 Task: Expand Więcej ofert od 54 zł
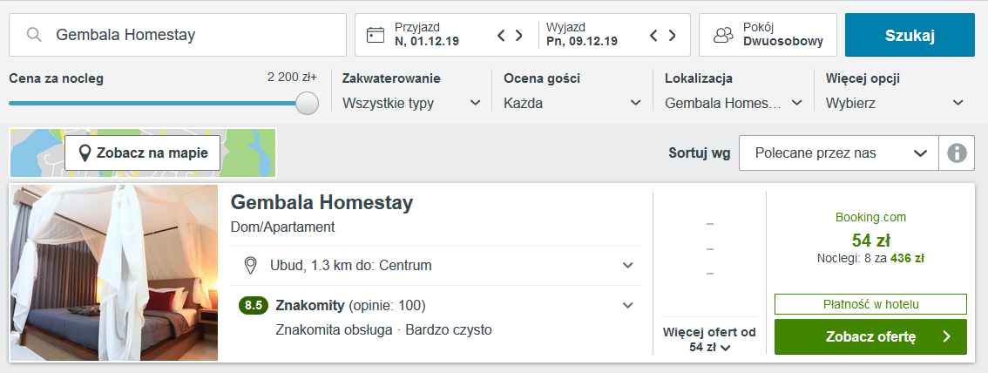(709, 340)
